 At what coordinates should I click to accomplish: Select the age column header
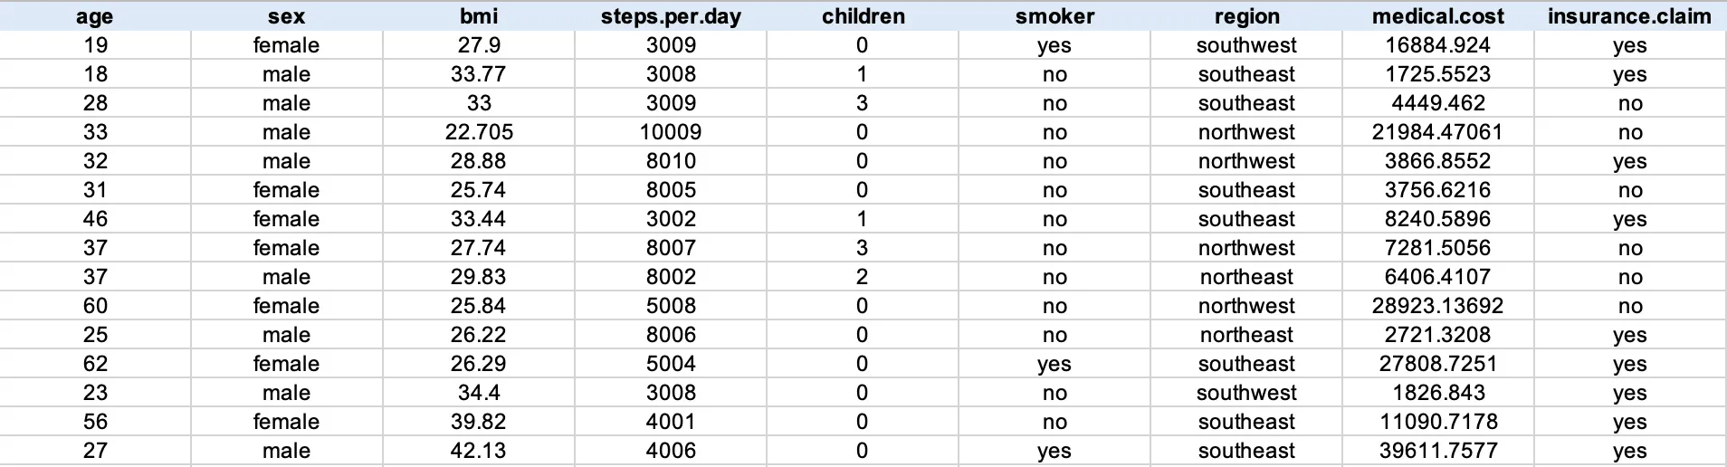point(95,16)
